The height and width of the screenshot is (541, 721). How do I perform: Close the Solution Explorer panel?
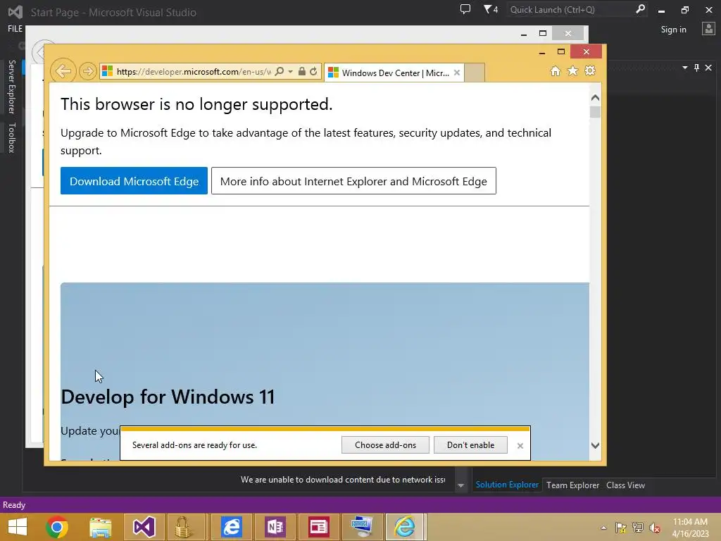click(708, 68)
